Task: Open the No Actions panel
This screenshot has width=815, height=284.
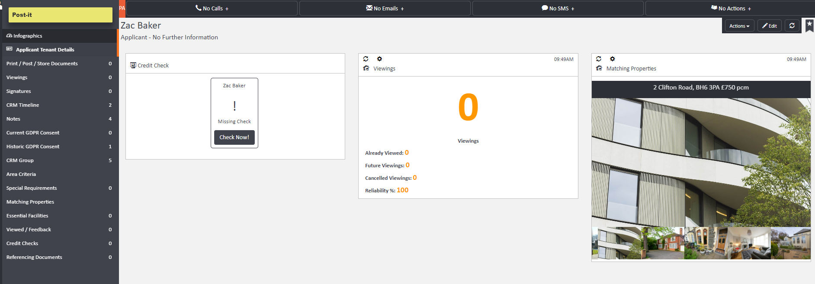Action: tap(731, 8)
